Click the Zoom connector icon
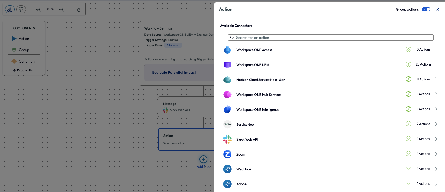The height and width of the screenshot is (192, 445). 227,154
